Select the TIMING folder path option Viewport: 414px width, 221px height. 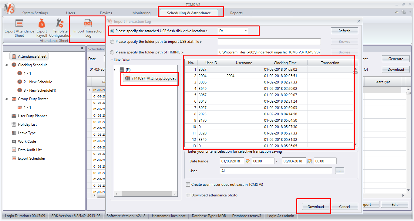click(112, 52)
